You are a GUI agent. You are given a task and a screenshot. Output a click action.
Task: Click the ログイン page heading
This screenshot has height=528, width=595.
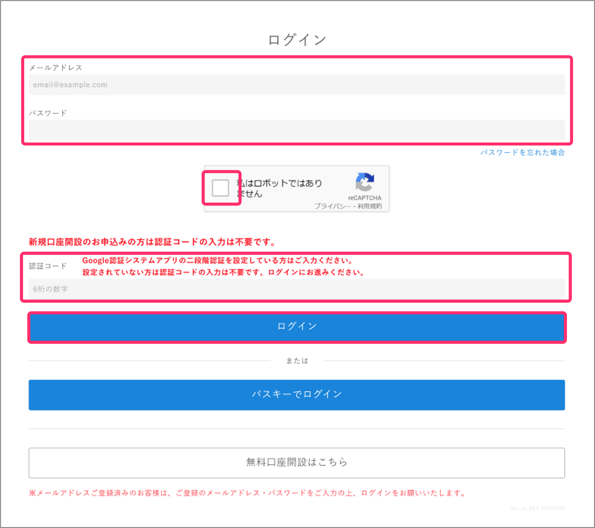[297, 40]
